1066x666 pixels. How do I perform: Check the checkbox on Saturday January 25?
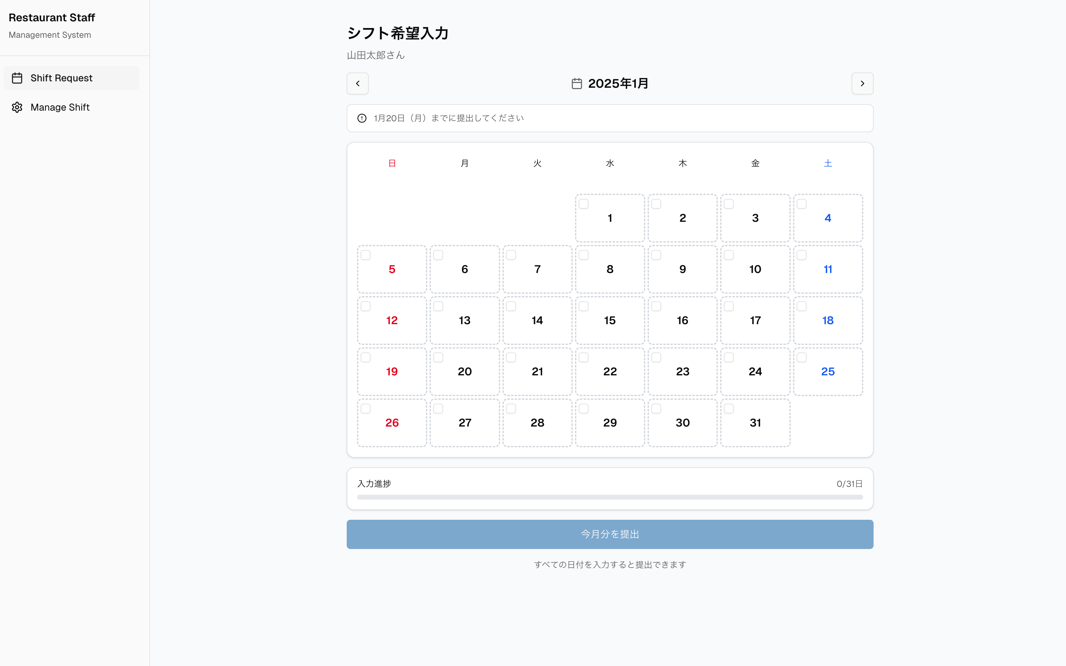pos(801,357)
